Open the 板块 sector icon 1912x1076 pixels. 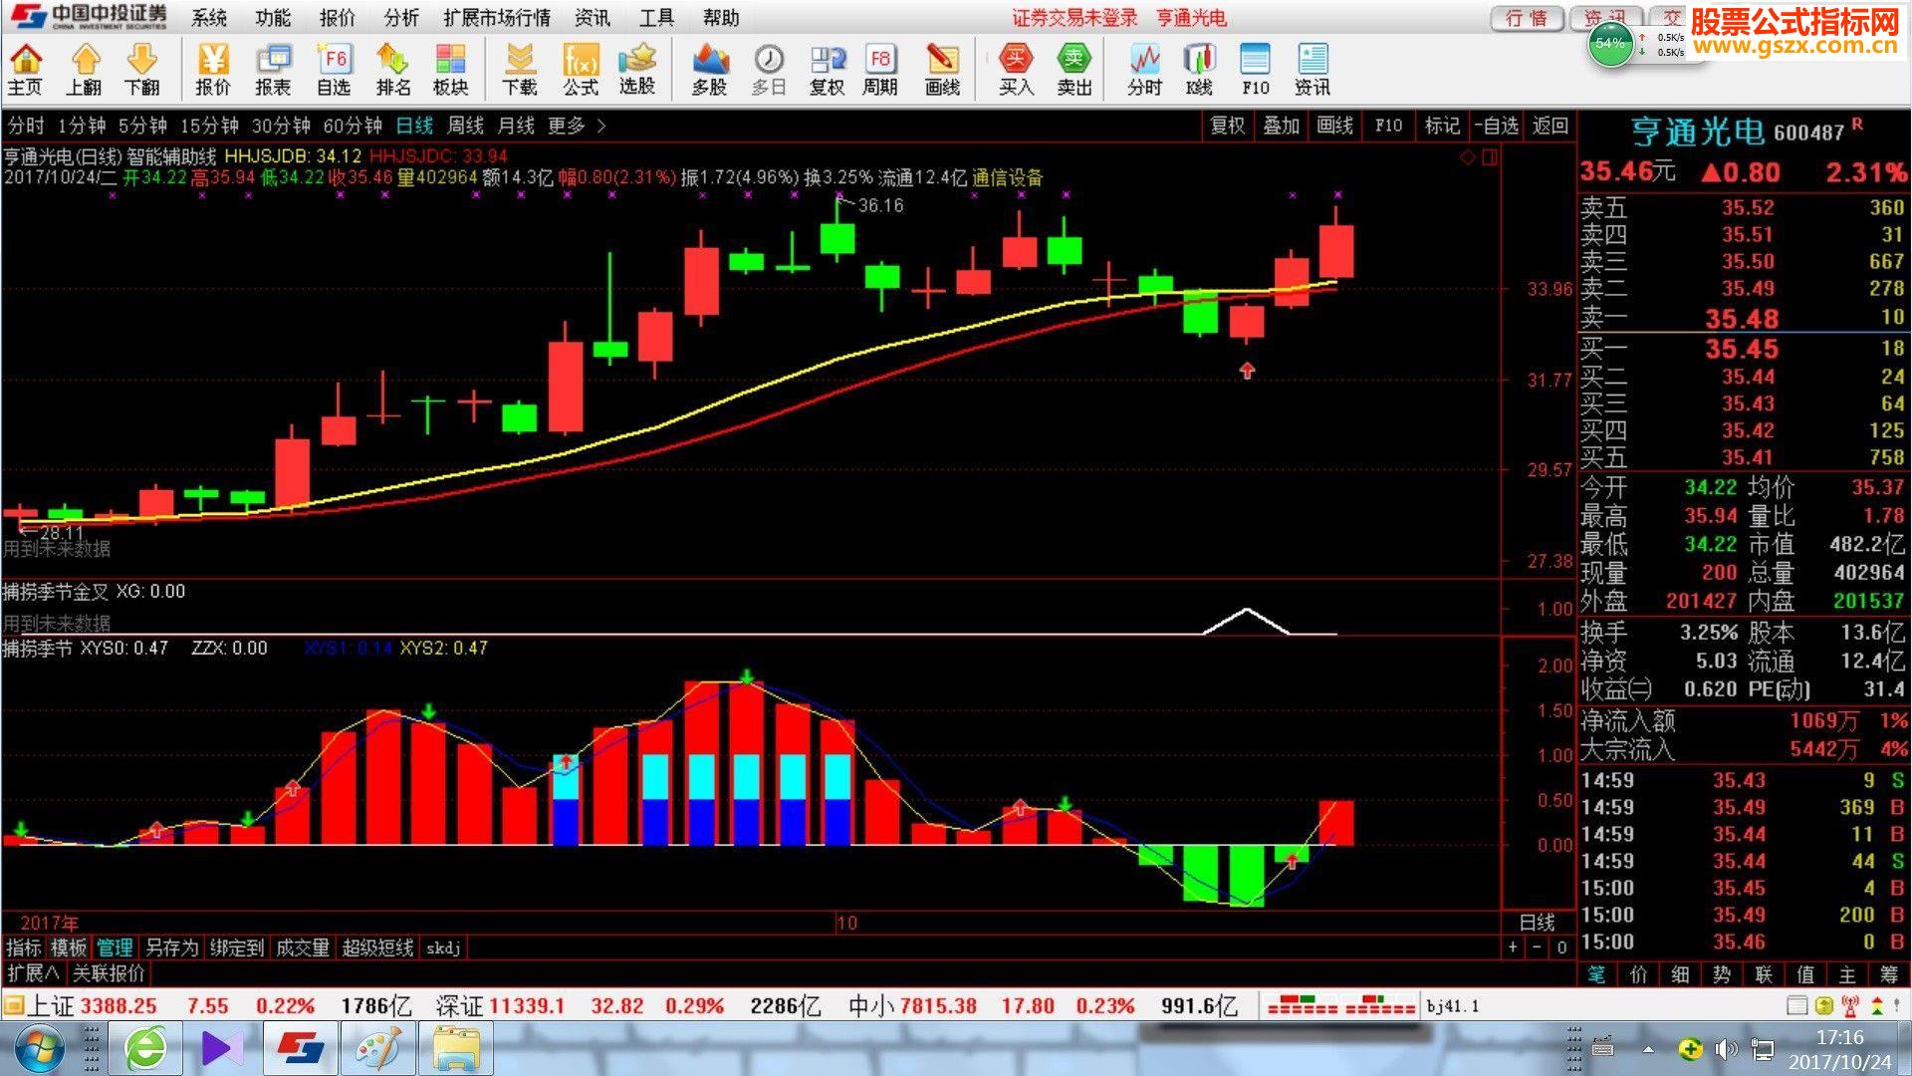point(450,70)
